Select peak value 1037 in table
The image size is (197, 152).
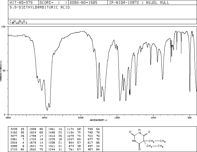pos(71,139)
